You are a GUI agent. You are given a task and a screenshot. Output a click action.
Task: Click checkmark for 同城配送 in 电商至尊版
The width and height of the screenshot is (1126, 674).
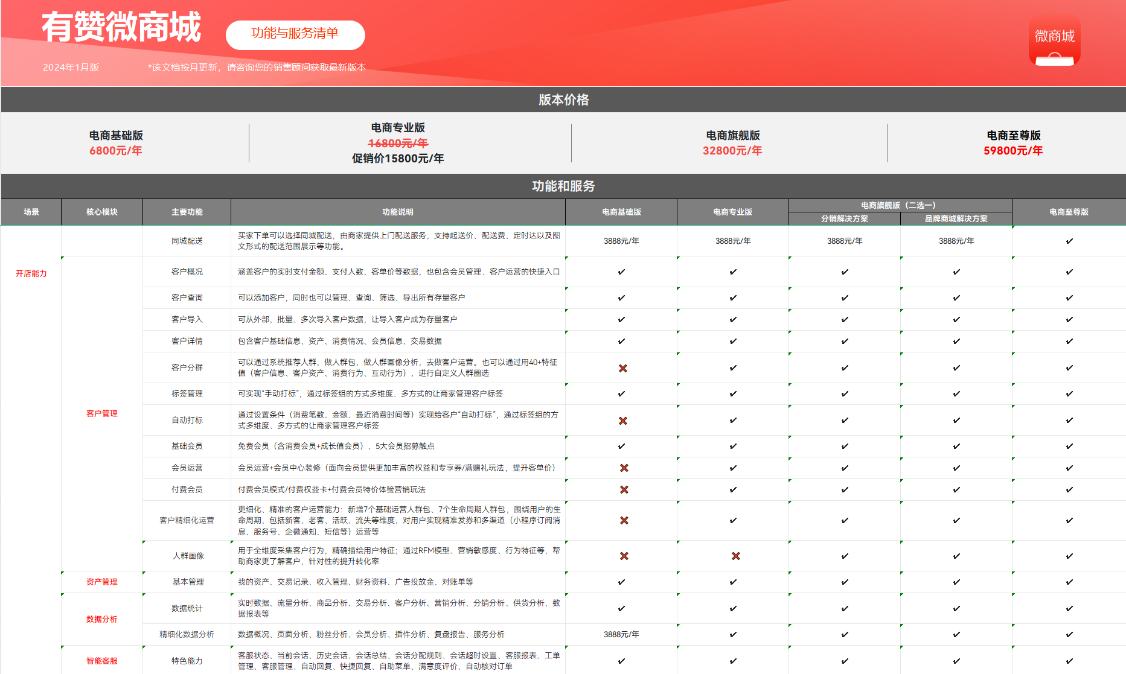pos(1069,241)
